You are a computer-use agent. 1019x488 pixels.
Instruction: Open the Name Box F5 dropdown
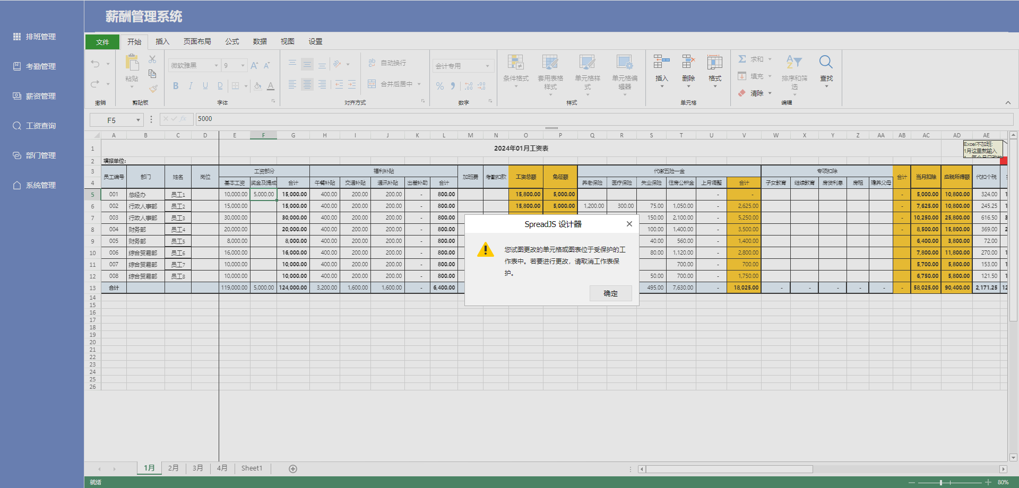138,120
